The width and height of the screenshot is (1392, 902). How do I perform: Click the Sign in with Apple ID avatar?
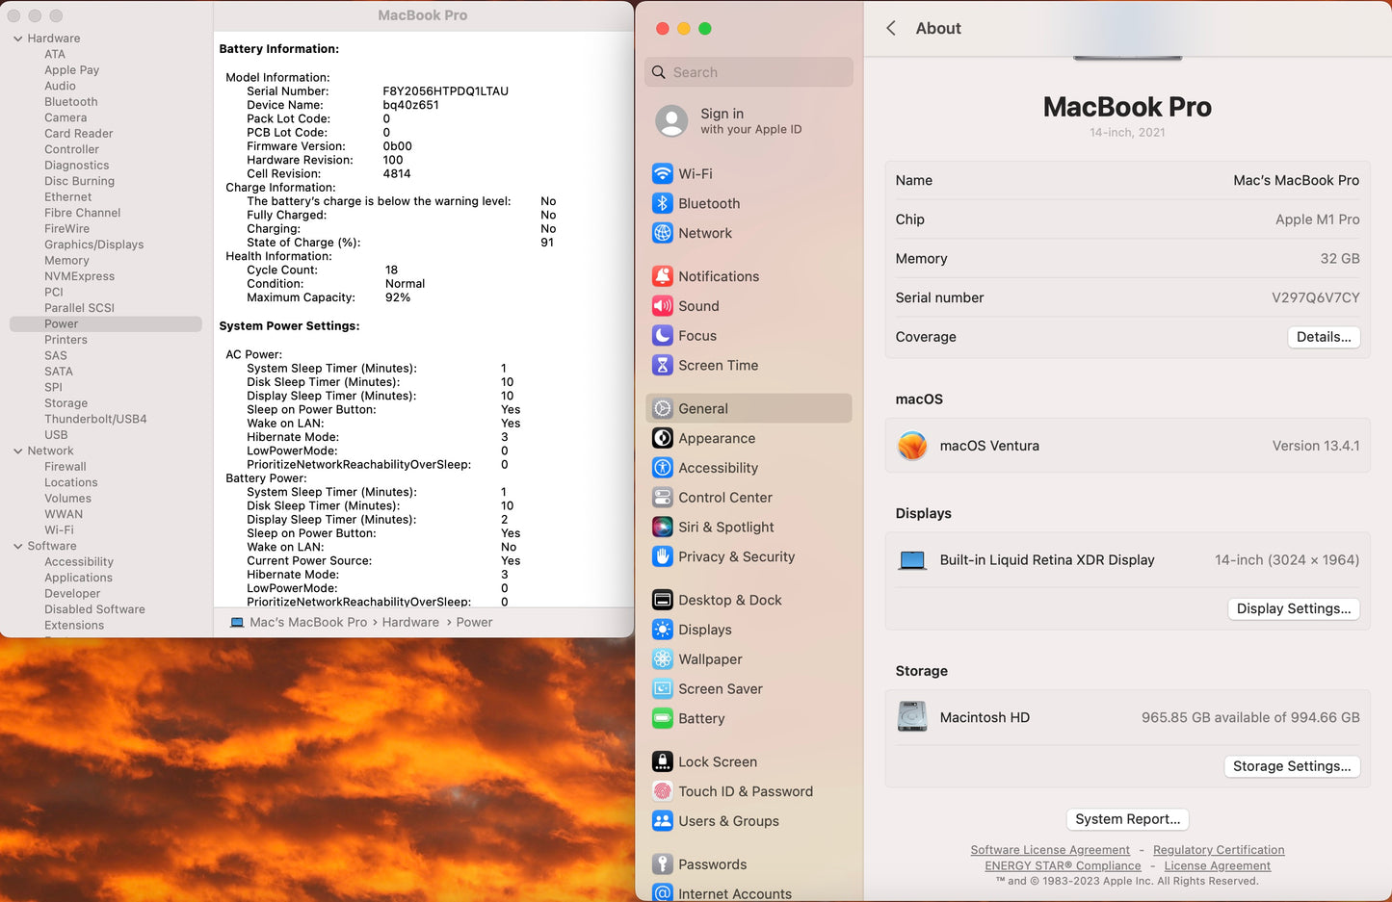coord(671,122)
